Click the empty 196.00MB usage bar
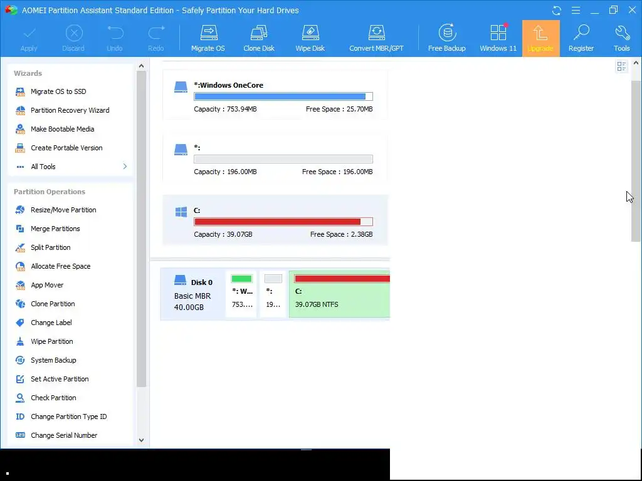 [x=283, y=159]
